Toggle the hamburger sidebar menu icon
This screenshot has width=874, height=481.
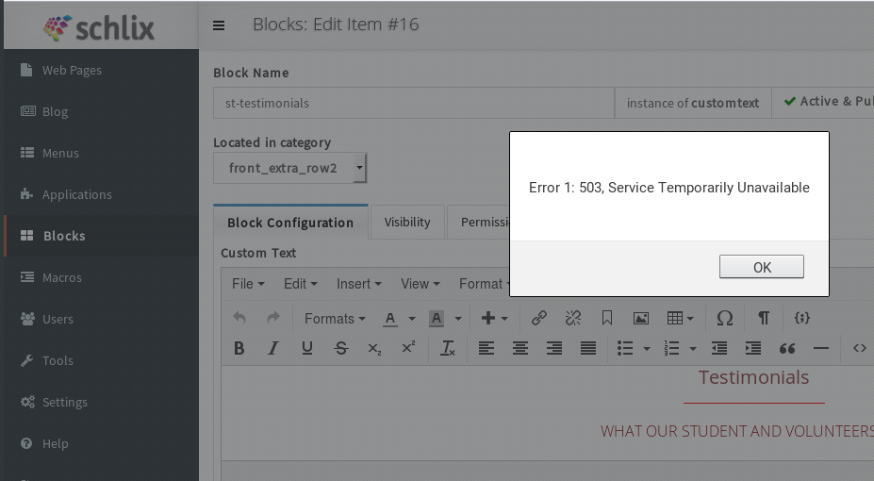[x=219, y=25]
